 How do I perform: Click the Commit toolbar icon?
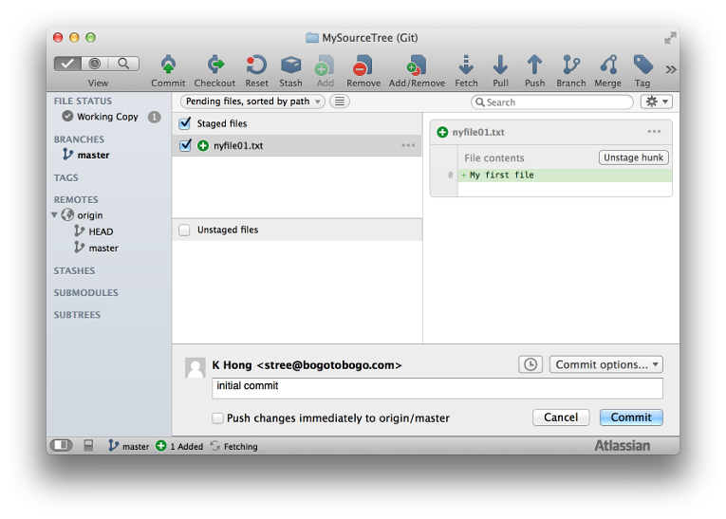(168, 65)
